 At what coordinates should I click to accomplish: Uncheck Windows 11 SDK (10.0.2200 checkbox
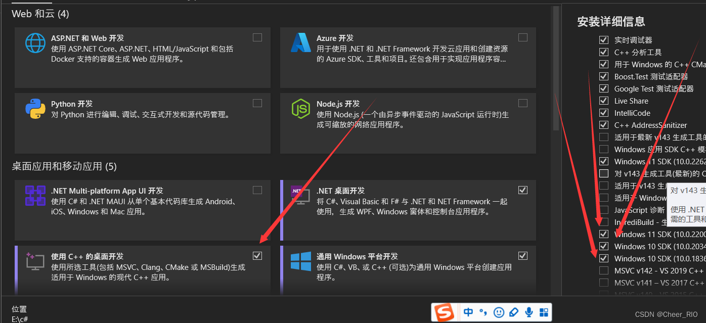pos(604,234)
